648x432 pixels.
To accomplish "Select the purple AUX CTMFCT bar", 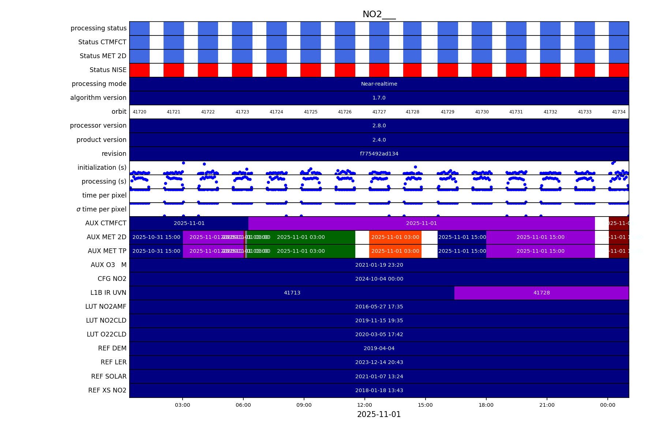I will pos(421,223).
